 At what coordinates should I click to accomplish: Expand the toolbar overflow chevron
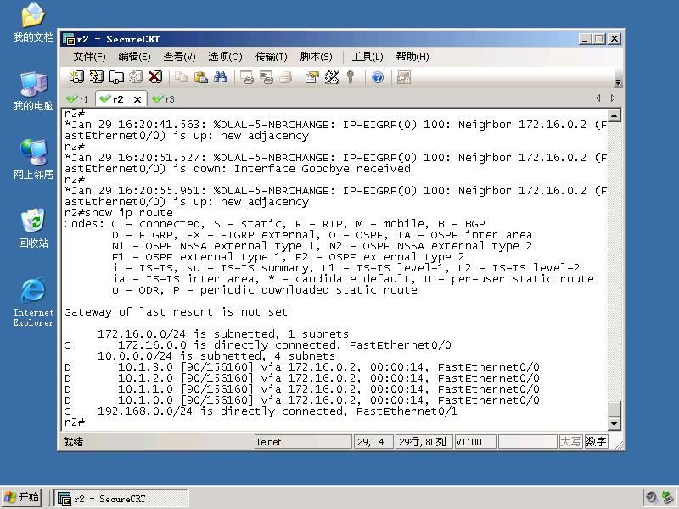(x=619, y=82)
